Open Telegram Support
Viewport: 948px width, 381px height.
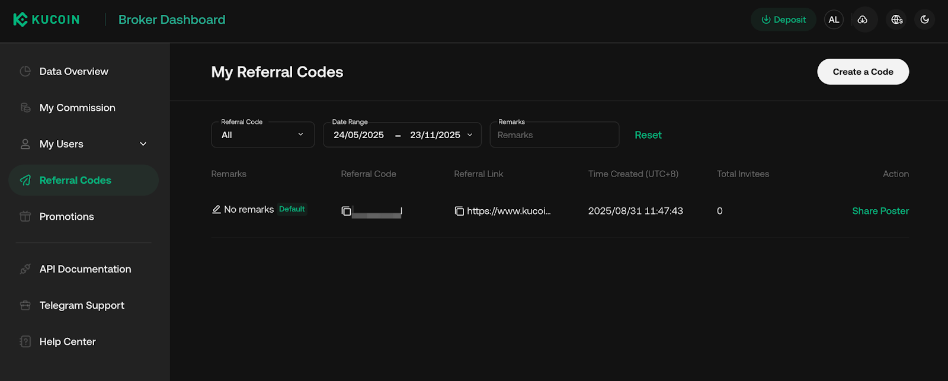82,305
